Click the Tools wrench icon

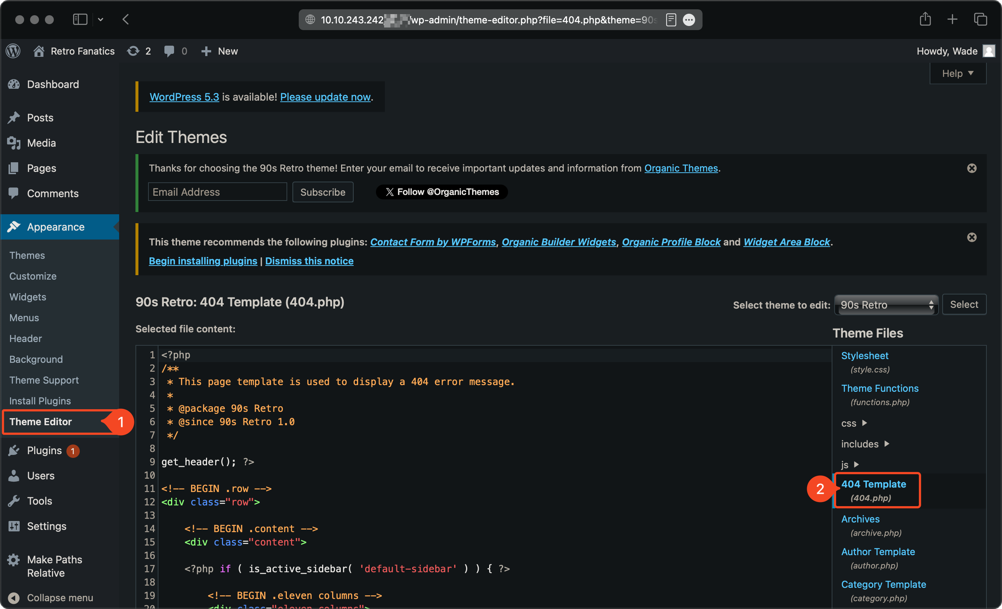click(x=14, y=501)
